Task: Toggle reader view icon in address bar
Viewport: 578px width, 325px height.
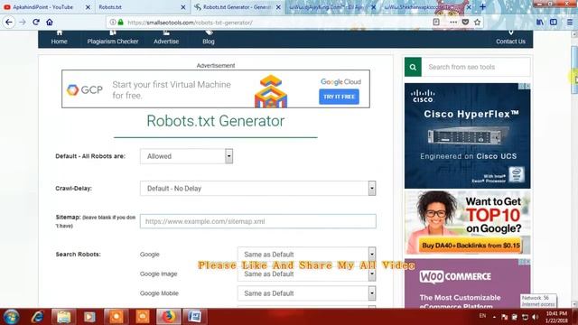Action: pyautogui.click(x=436, y=22)
